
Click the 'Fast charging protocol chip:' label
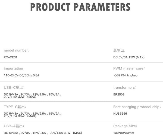click(x=137, y=107)
